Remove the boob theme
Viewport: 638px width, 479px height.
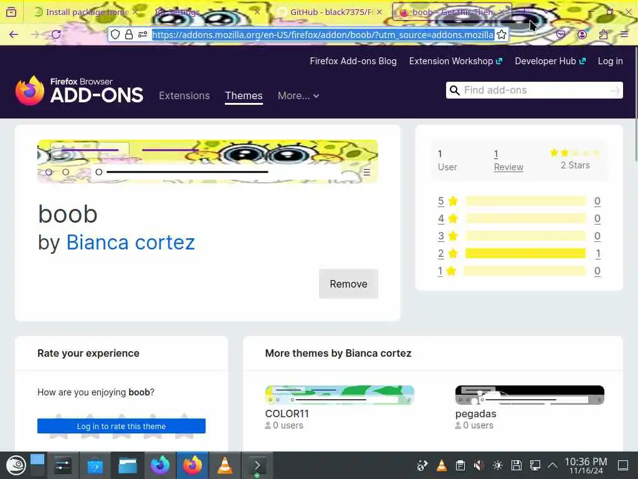(x=348, y=284)
